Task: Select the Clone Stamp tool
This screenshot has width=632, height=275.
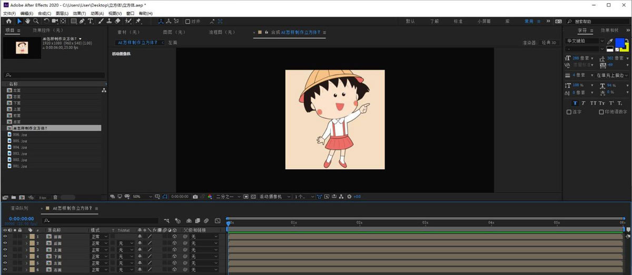Action: coord(109,22)
